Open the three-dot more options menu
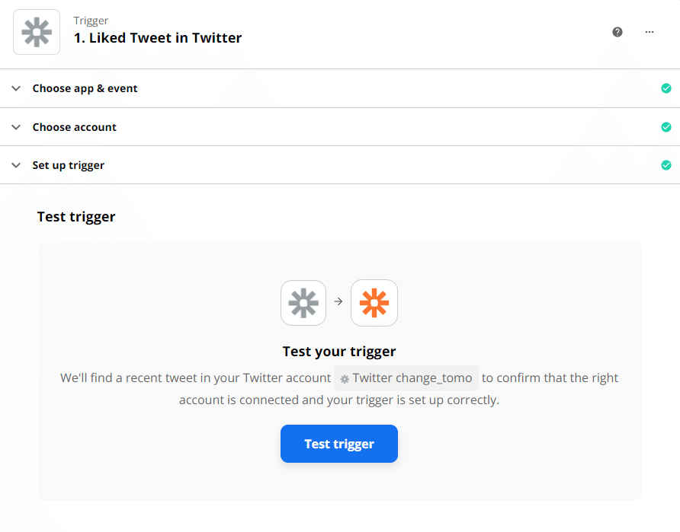 point(649,32)
